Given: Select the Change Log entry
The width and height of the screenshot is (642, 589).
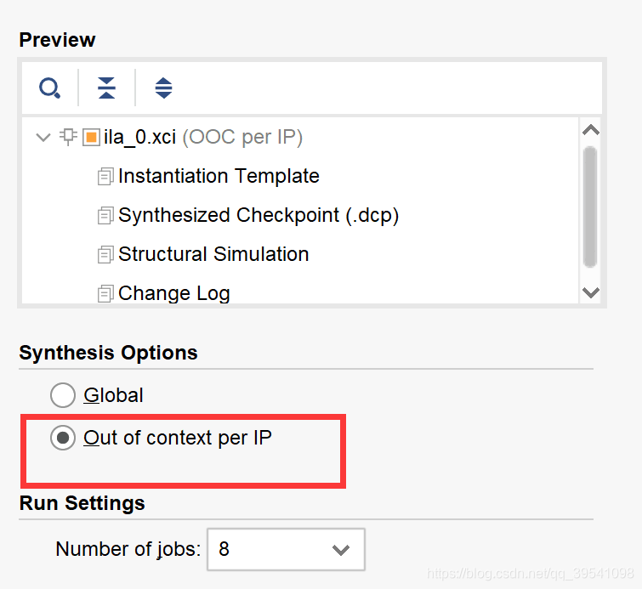Looking at the screenshot, I should (174, 294).
